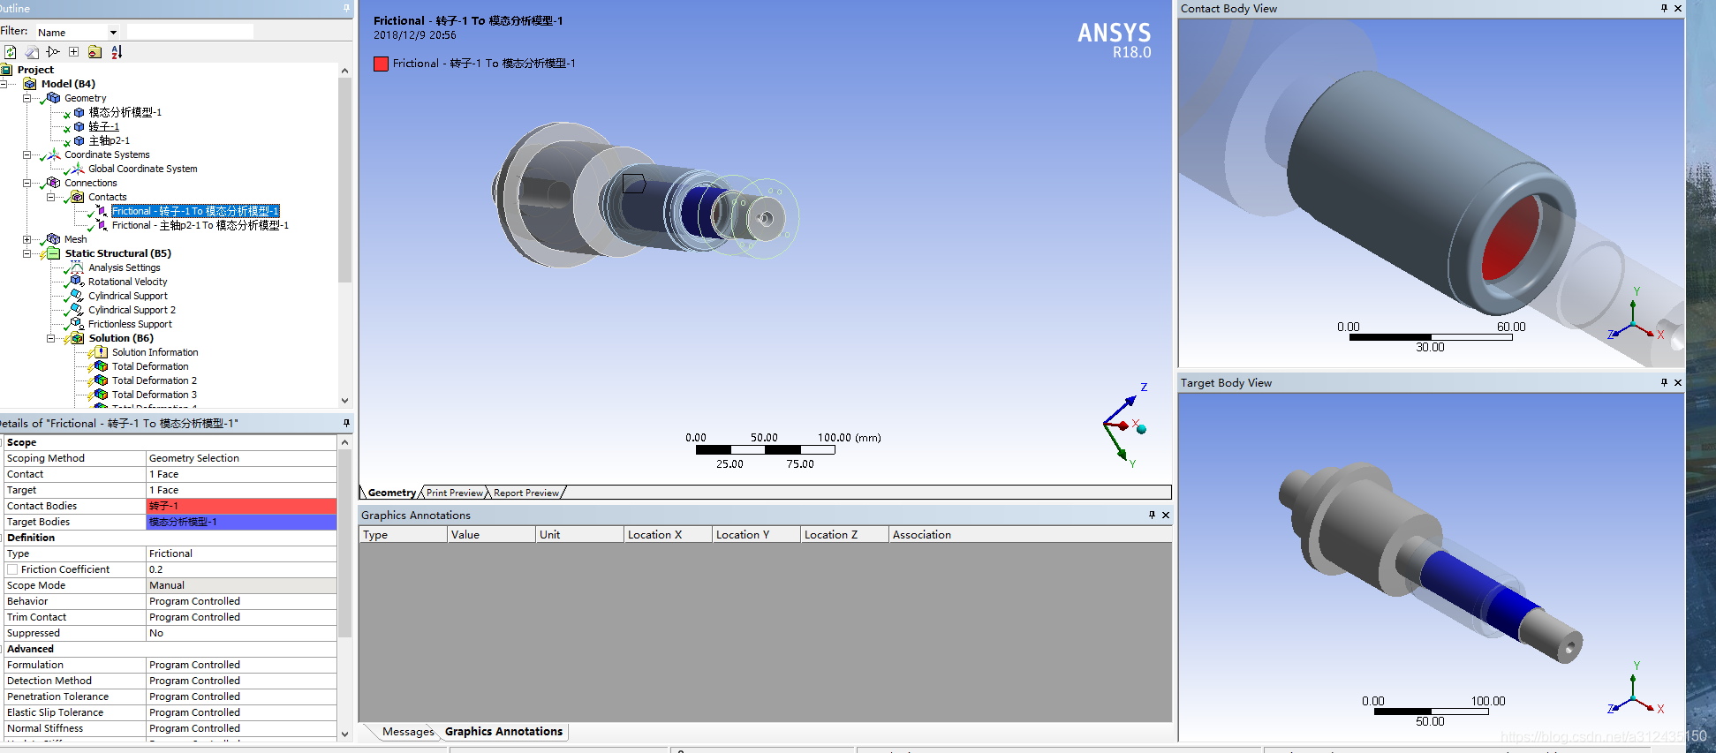Image resolution: width=1716 pixels, height=753 pixels.
Task: Collapse the Static Structural (B5) node
Action: coord(26,253)
